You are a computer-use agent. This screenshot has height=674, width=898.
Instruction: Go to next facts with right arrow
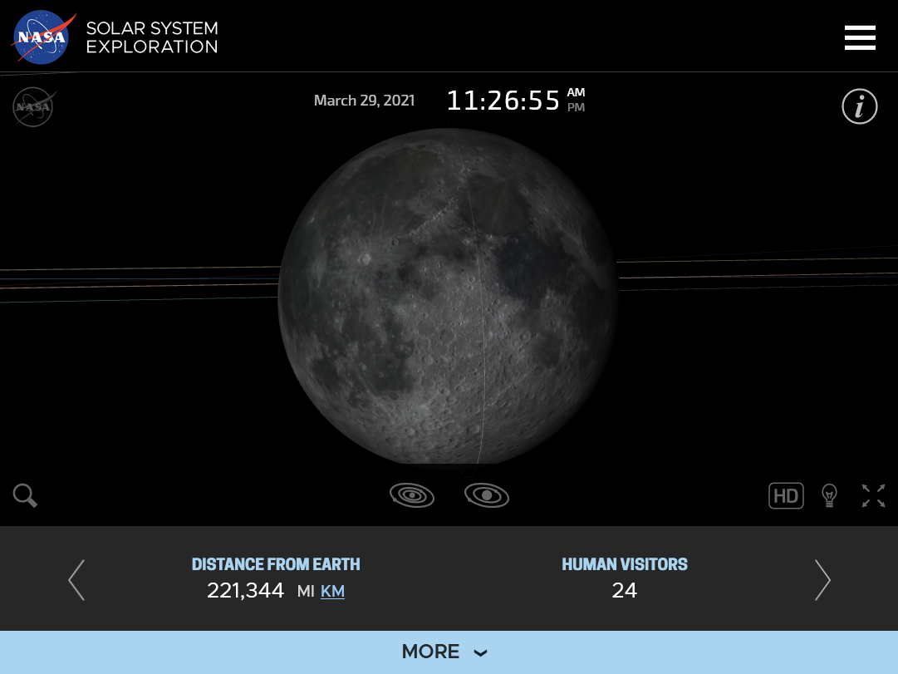pyautogui.click(x=822, y=580)
